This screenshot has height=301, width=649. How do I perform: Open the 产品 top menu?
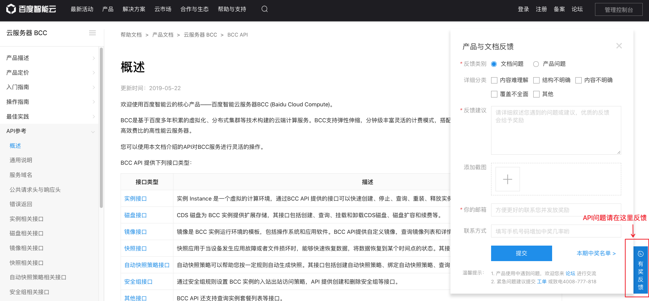coord(108,9)
